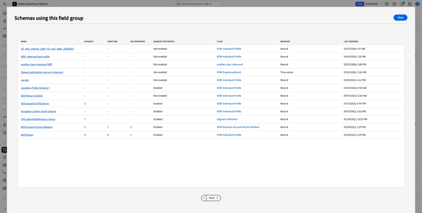Screen dimensions: 422x213
Task: Sort by the LAST MODIFIED column header
Action: 351,41
